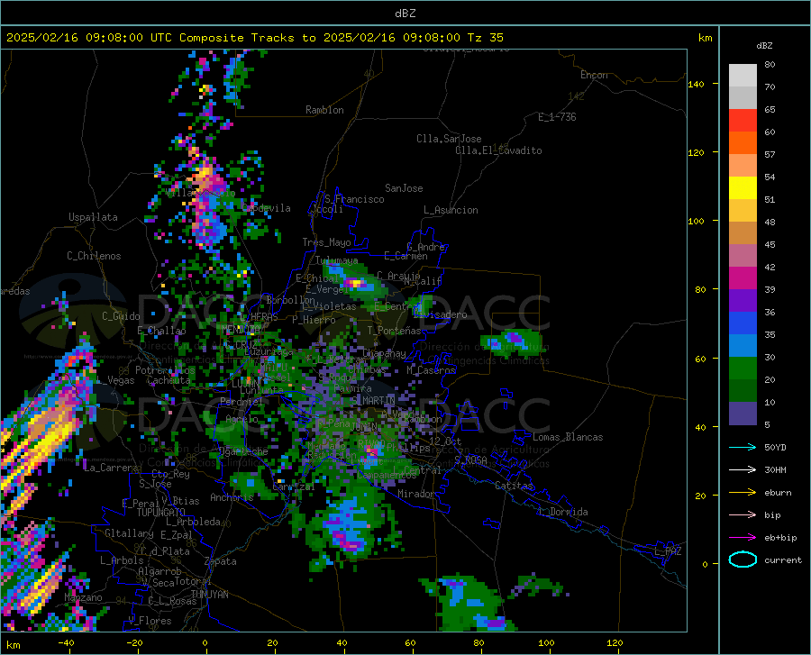811x655 pixels.
Task: Click the 'Mirador' map label
Action: tap(416, 494)
